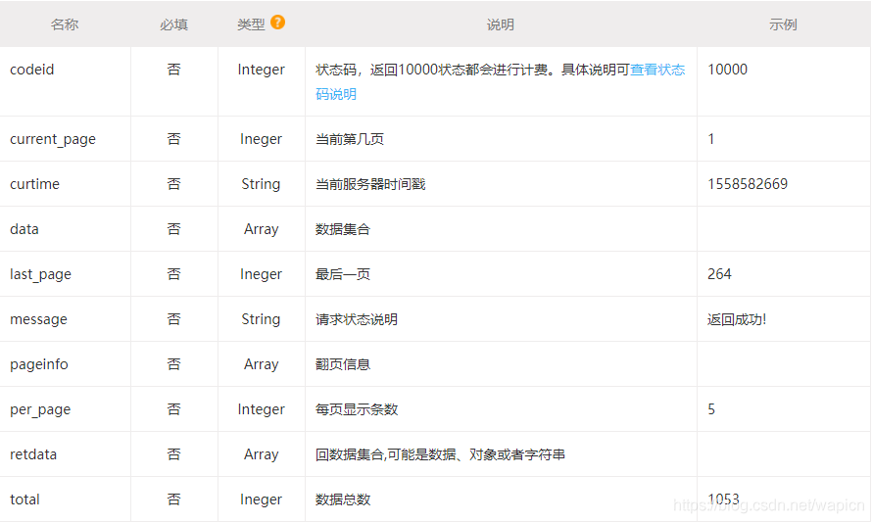Select the 示例 column header

783,24
